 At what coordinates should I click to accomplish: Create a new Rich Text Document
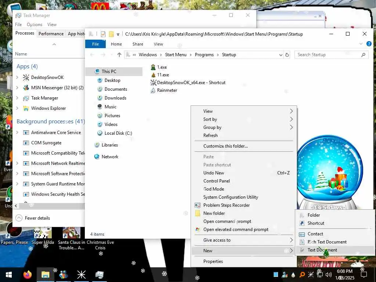click(335, 242)
